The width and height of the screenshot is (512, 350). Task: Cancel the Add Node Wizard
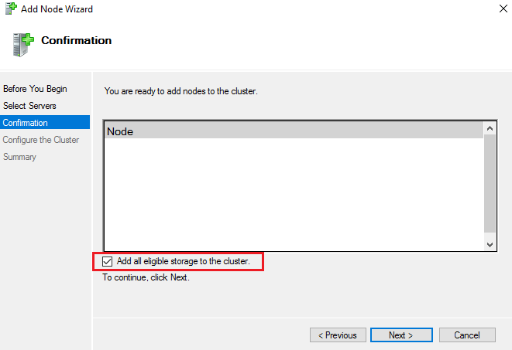point(467,335)
